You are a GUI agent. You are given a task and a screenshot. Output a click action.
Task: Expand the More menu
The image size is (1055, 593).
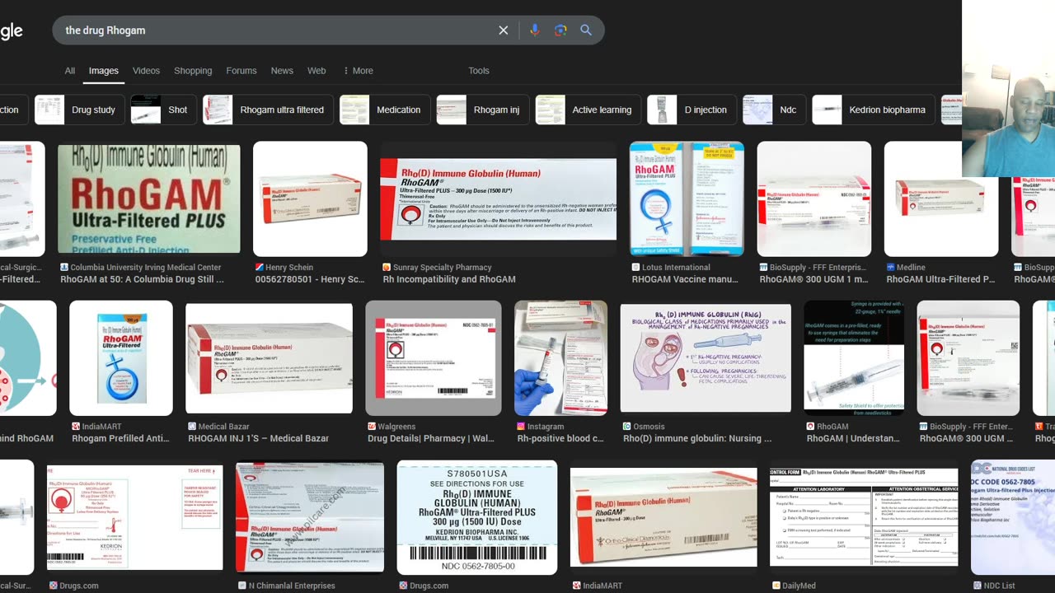359,71
